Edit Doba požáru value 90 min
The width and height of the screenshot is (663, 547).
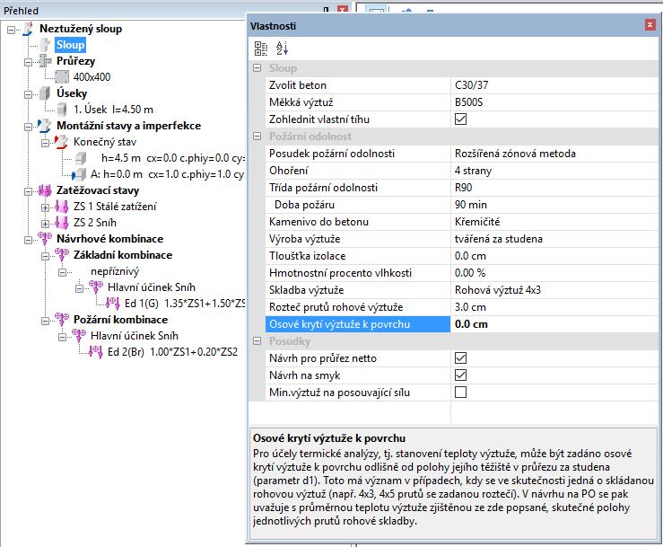point(554,205)
